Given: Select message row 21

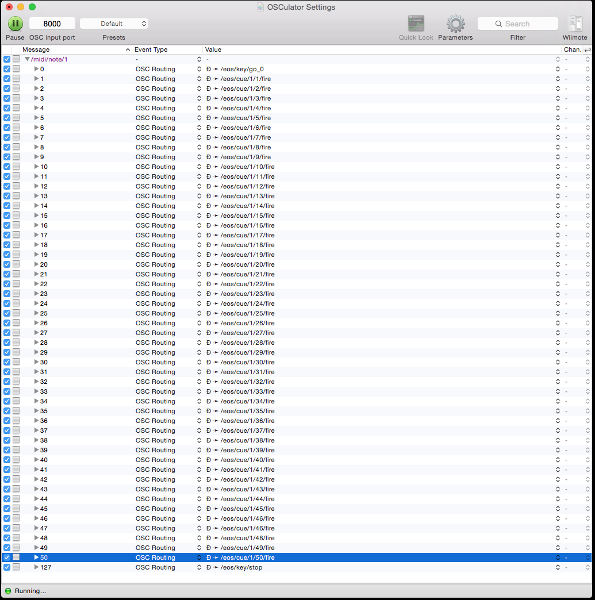Looking at the screenshot, I should coord(44,274).
